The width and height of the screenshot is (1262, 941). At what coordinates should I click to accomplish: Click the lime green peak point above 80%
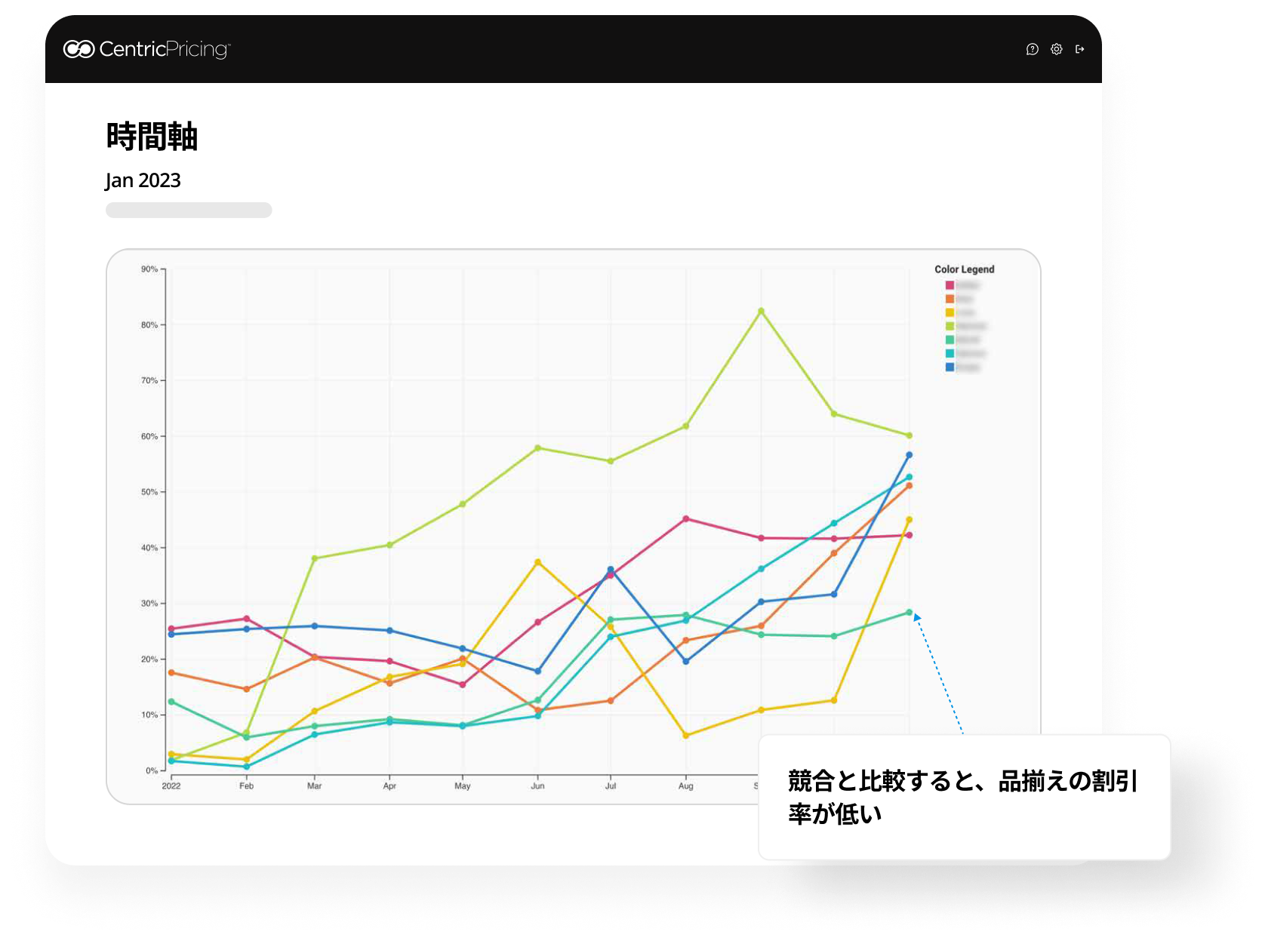click(x=761, y=311)
